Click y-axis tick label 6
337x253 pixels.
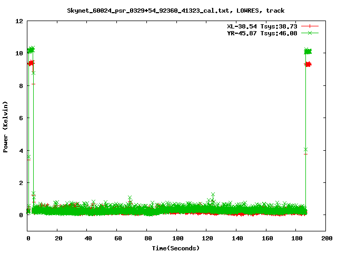pos(21,118)
